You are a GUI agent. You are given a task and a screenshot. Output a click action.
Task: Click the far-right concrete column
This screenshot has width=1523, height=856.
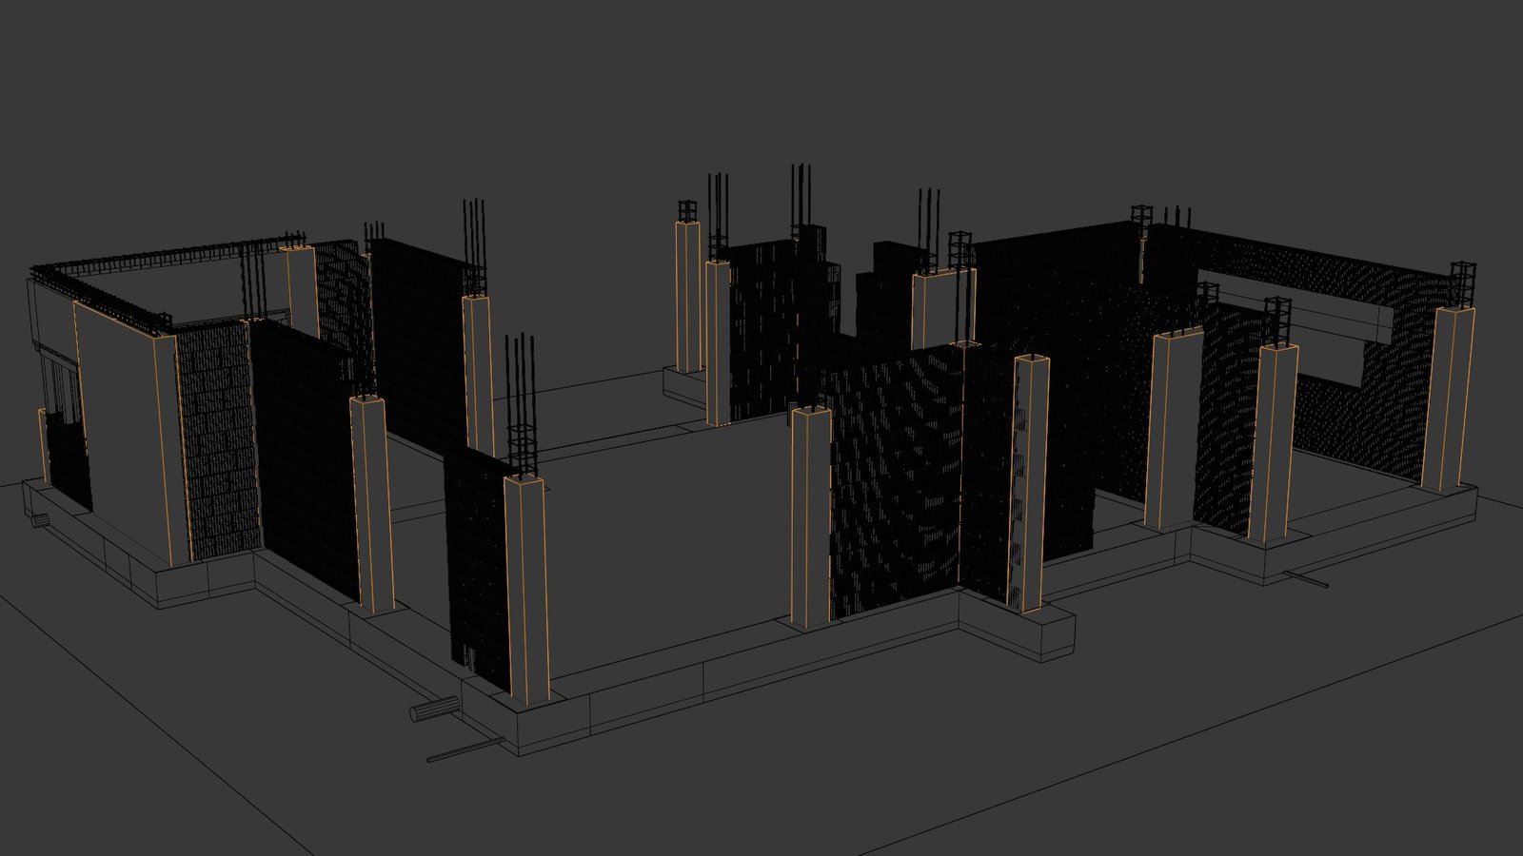(1447, 399)
